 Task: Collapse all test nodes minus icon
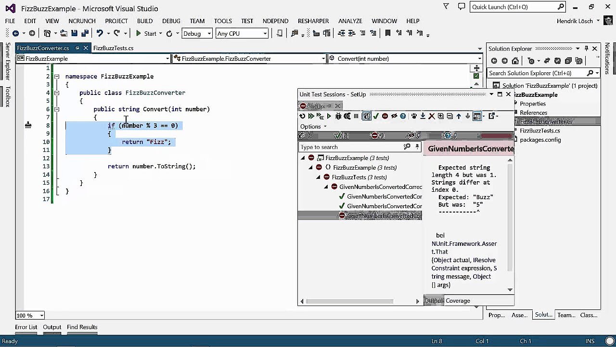click(449, 116)
